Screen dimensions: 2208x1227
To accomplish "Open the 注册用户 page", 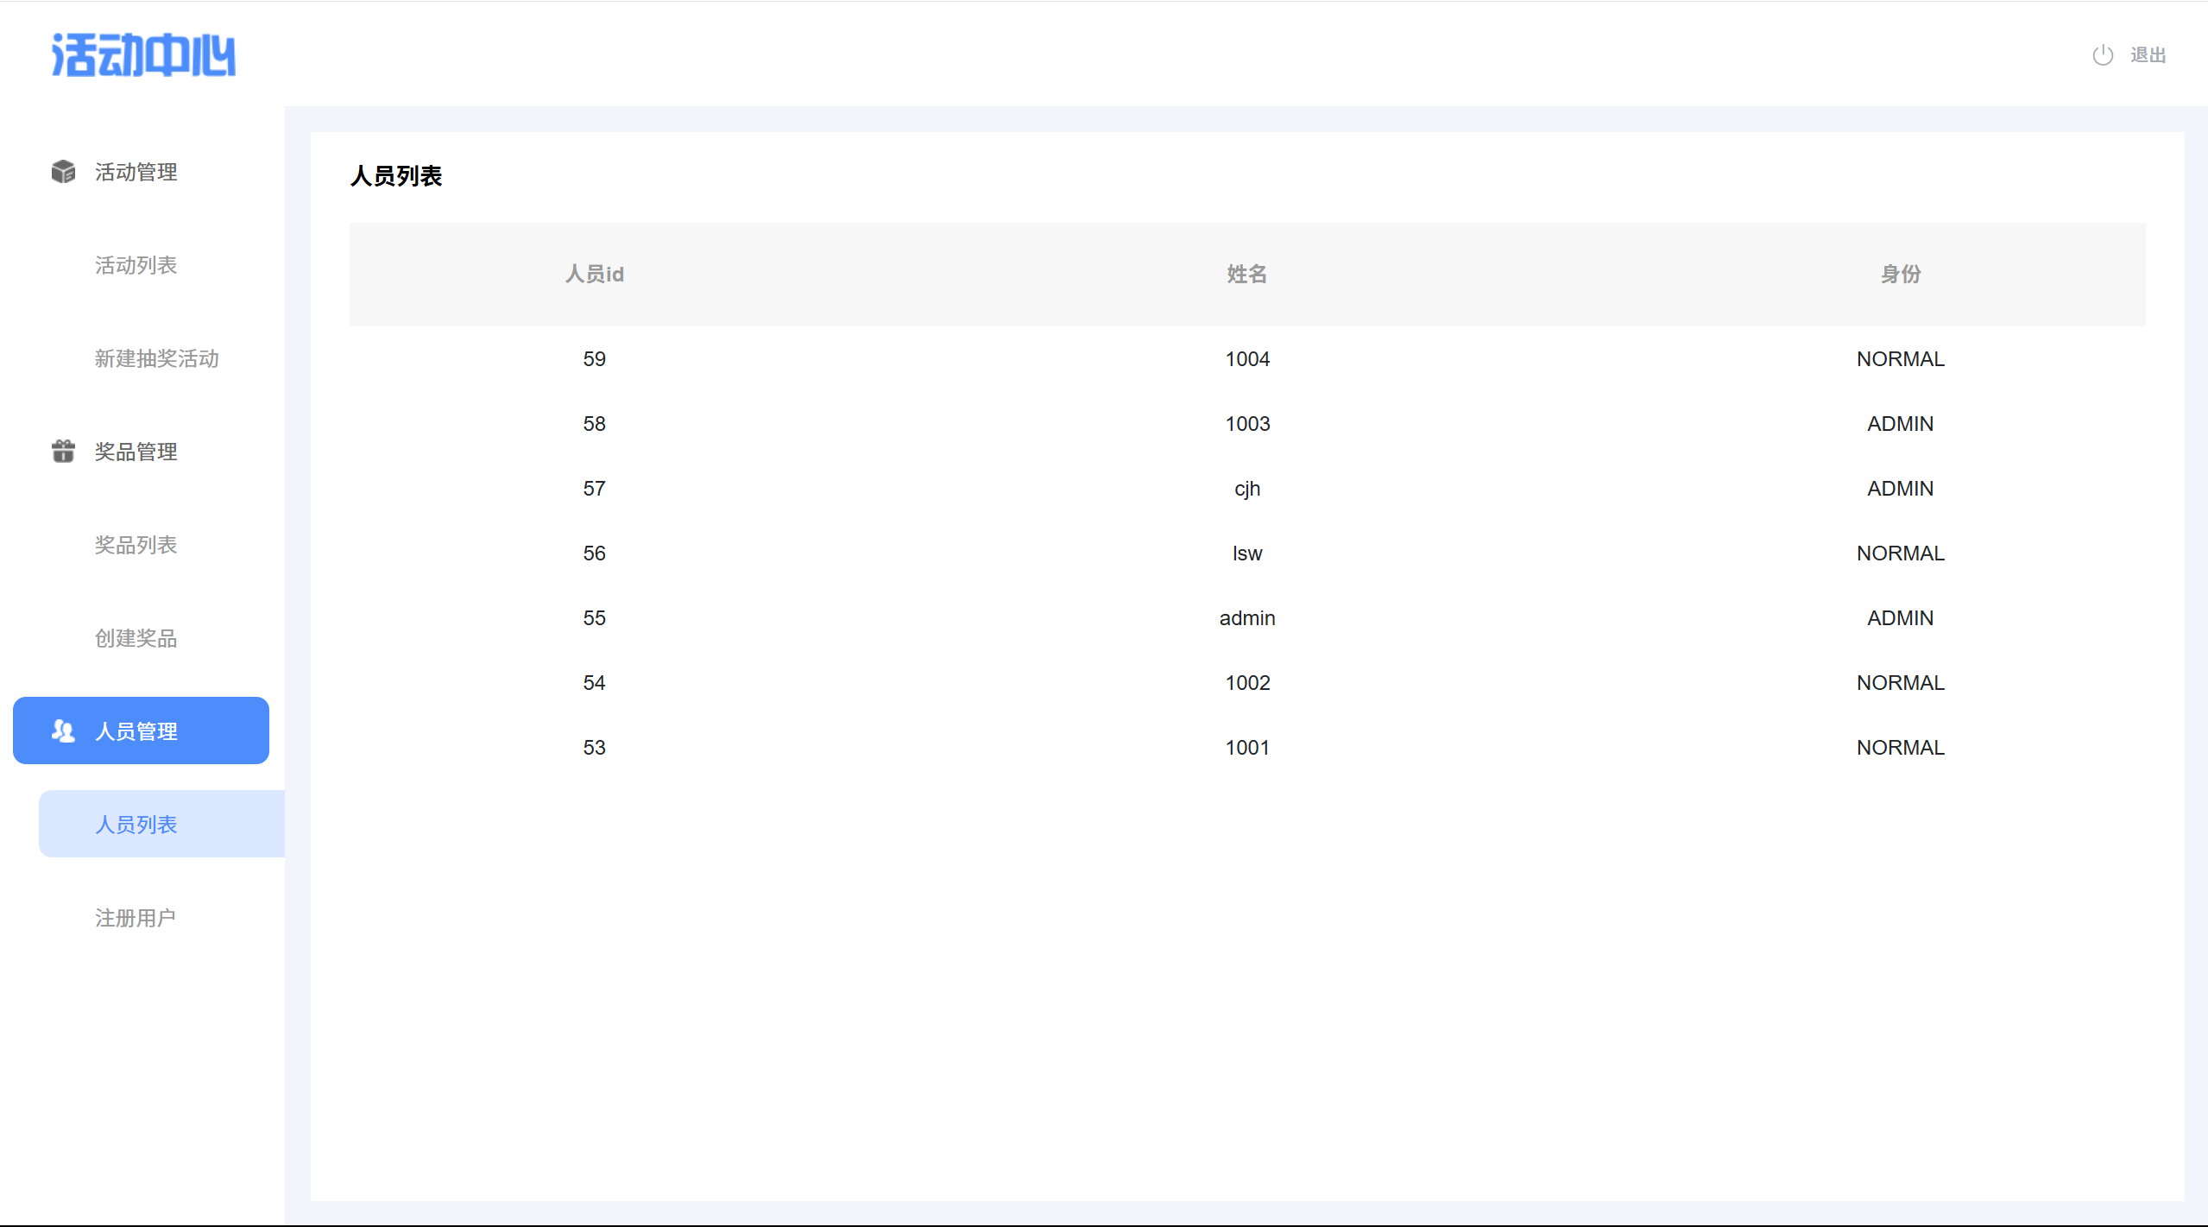I will [x=136, y=918].
